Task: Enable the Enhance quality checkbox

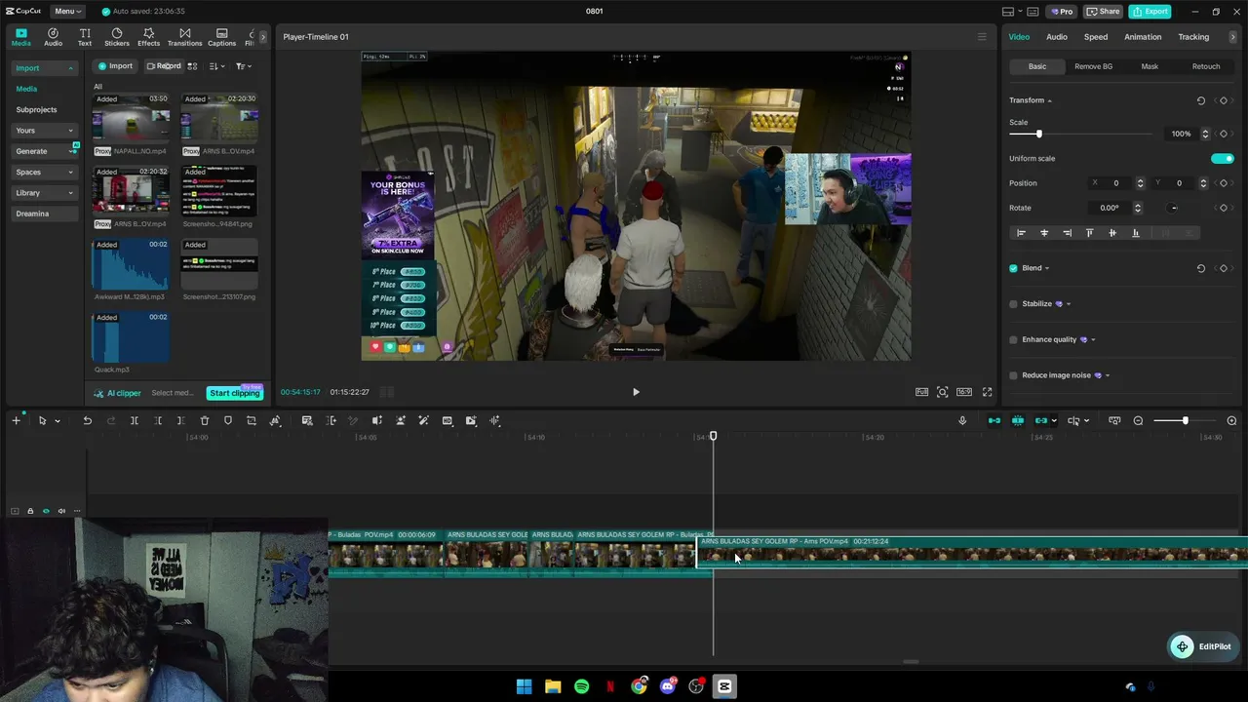Action: (x=1013, y=339)
